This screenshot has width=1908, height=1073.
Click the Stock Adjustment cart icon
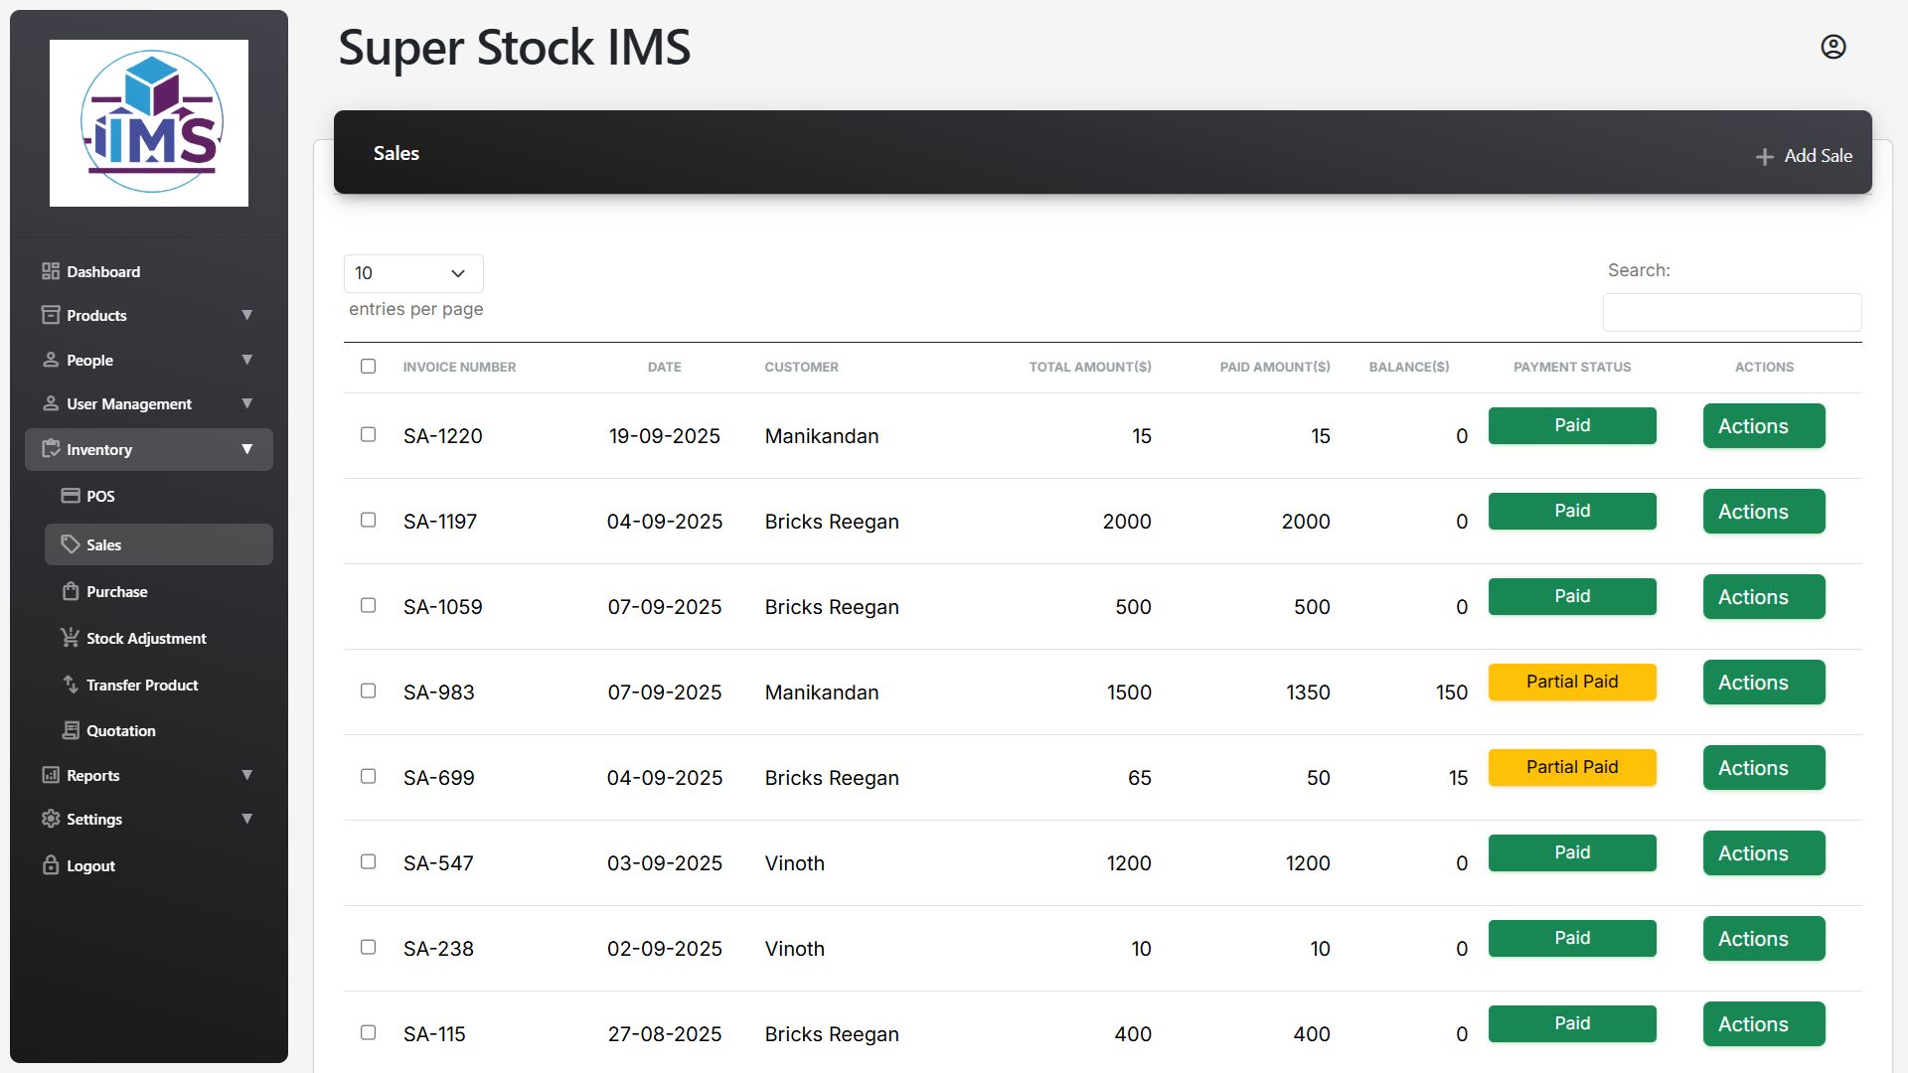tap(70, 638)
